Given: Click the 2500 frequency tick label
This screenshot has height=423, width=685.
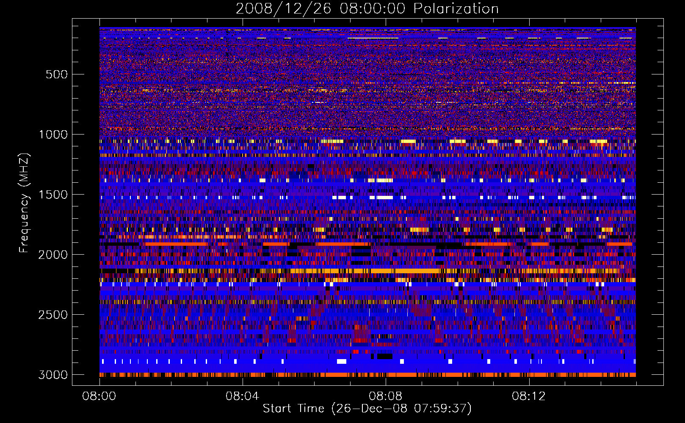Looking at the screenshot, I should [53, 315].
